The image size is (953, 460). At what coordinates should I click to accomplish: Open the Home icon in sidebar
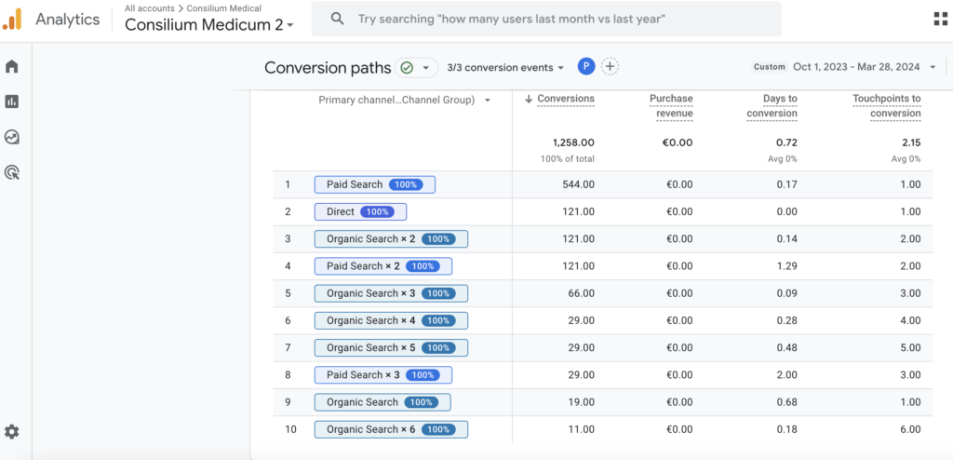pos(11,66)
